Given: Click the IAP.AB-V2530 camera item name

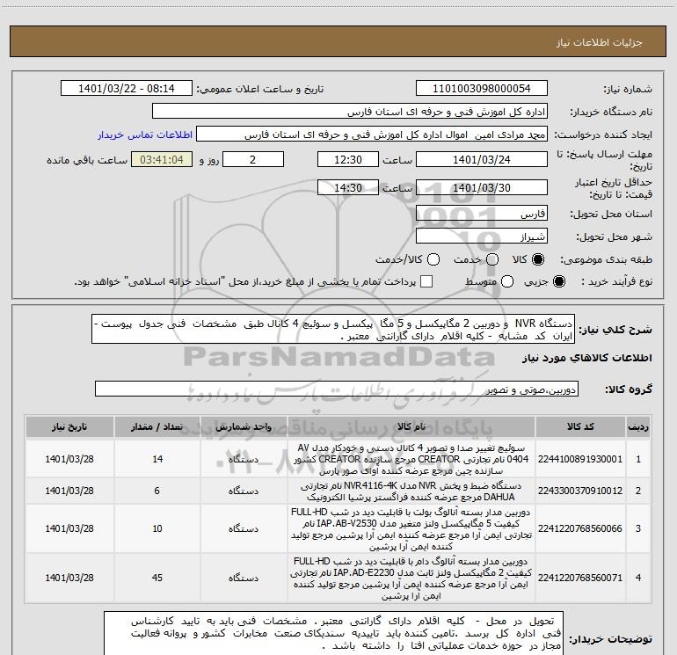Looking at the screenshot, I should (411, 528).
